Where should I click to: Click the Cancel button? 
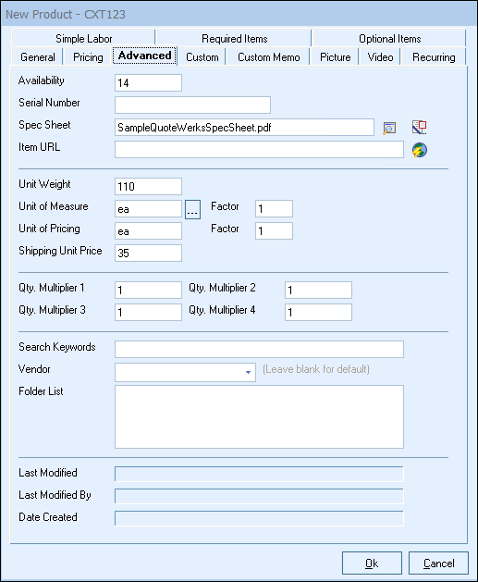pos(438,563)
